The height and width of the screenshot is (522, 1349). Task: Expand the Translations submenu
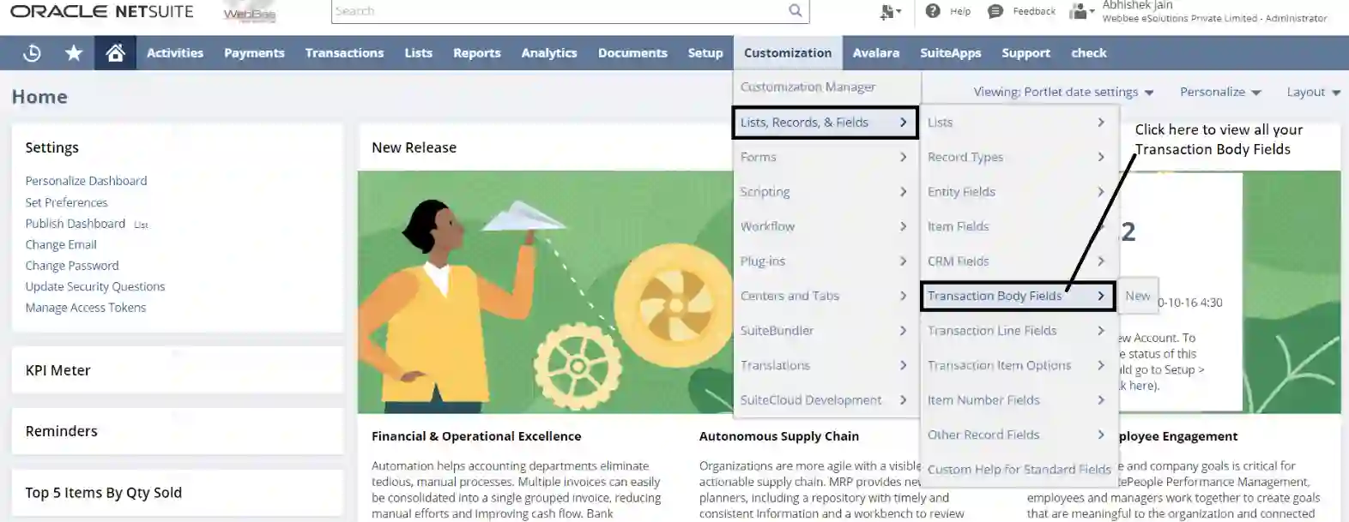click(826, 365)
